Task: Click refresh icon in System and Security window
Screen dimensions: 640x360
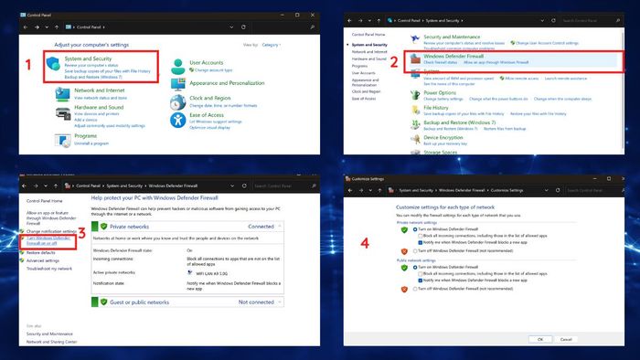Action: tap(553, 20)
